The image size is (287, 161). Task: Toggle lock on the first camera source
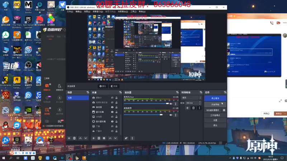[116, 98]
